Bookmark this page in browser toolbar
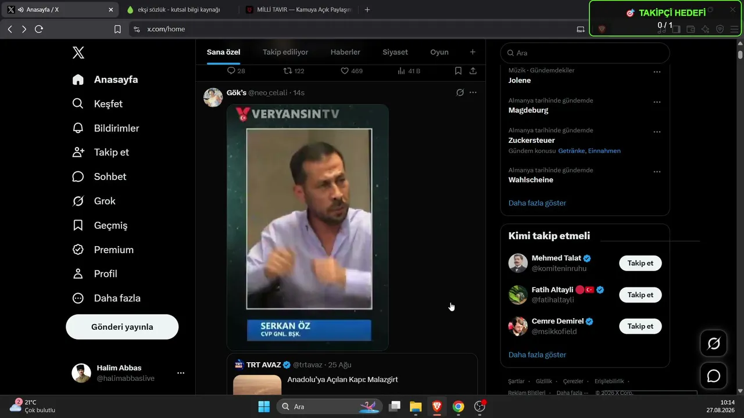Viewport: 744px width, 418px height. tap(117, 29)
